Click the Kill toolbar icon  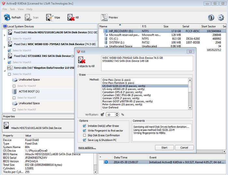point(71,18)
